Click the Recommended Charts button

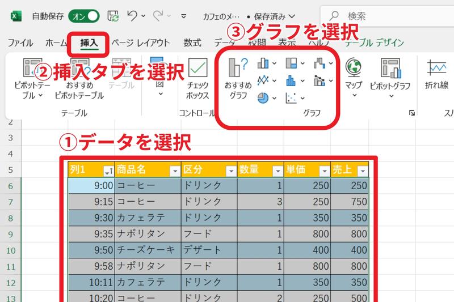pyautogui.click(x=238, y=79)
